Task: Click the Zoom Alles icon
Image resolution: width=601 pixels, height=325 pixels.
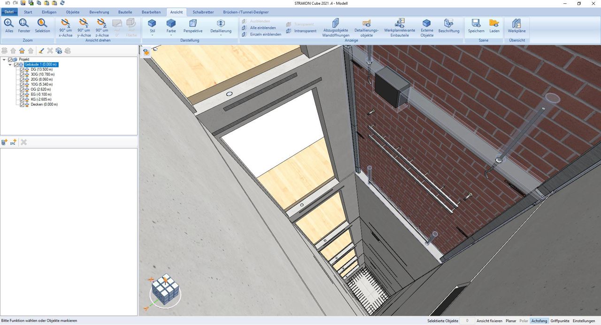Action: (9, 23)
